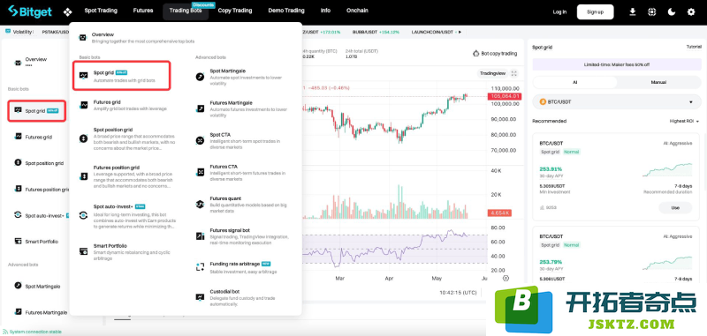This screenshot has width=707, height=336.
Task: Select Futures grid in left sidebar
Action: click(x=38, y=137)
